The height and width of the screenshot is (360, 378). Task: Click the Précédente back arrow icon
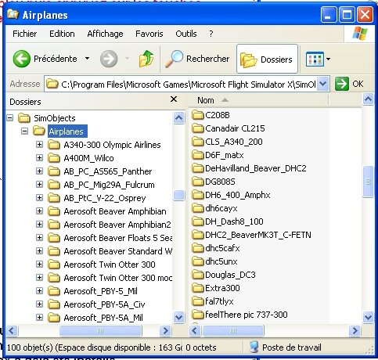click(x=21, y=59)
